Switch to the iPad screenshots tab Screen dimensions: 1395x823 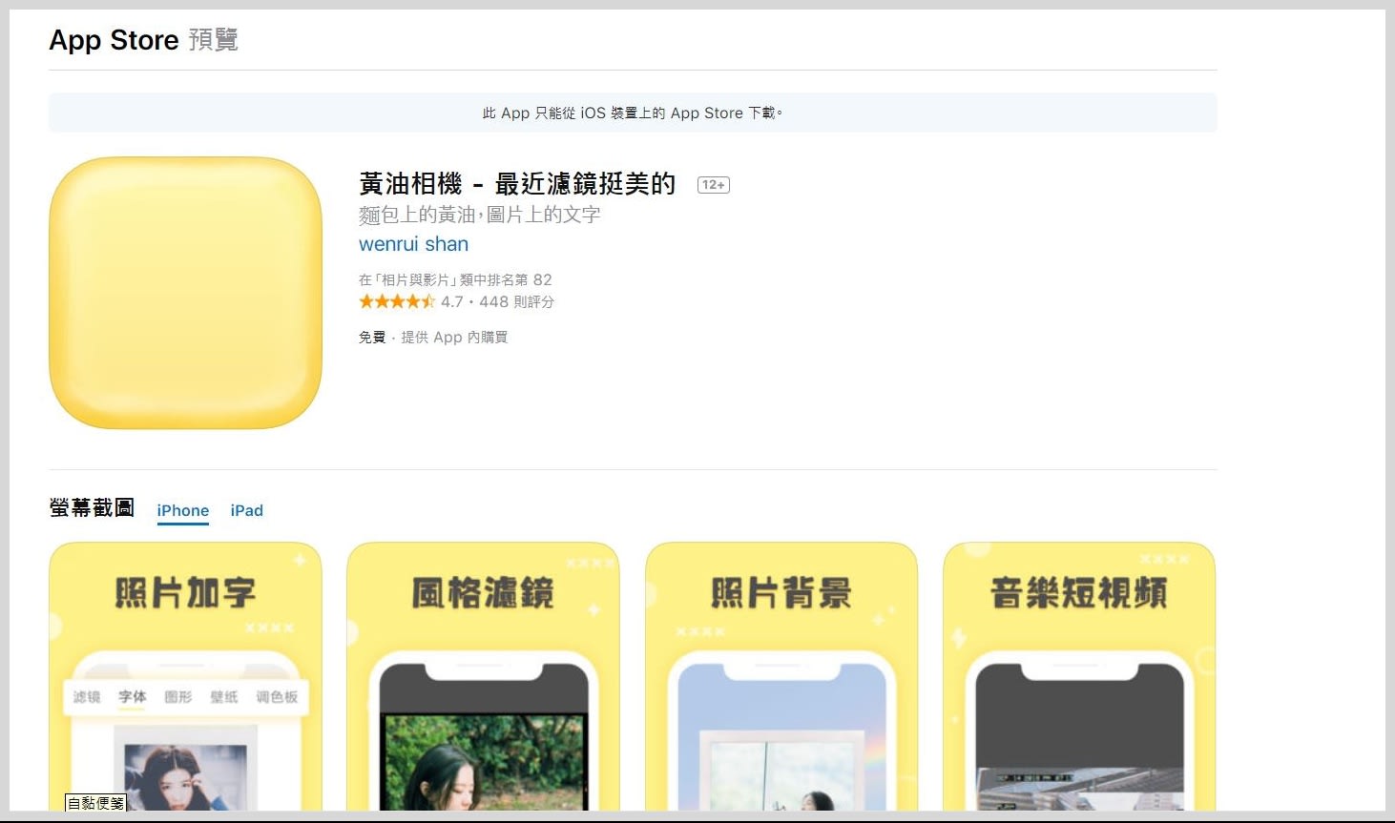pos(247,510)
